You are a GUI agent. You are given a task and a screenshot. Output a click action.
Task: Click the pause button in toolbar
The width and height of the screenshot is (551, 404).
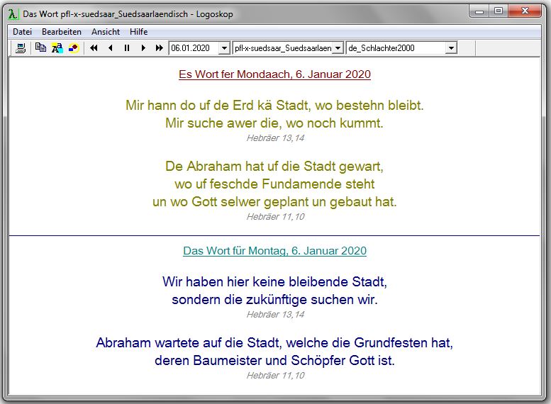(127, 47)
